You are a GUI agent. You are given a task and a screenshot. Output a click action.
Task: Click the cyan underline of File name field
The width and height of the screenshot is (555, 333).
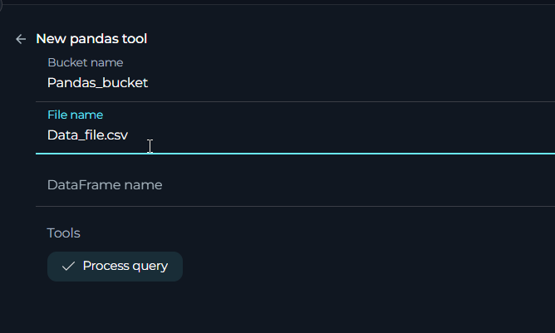pyautogui.click(x=295, y=154)
